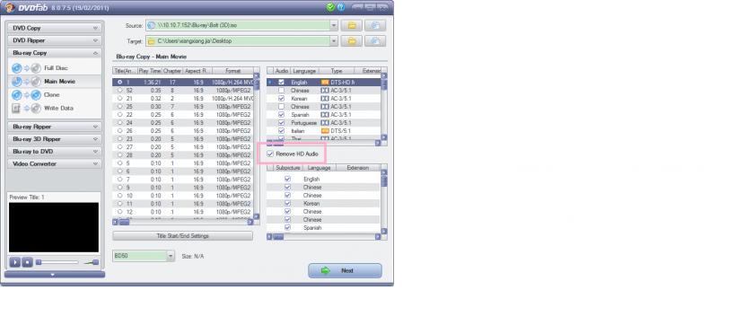Click the Next button

coord(345,270)
